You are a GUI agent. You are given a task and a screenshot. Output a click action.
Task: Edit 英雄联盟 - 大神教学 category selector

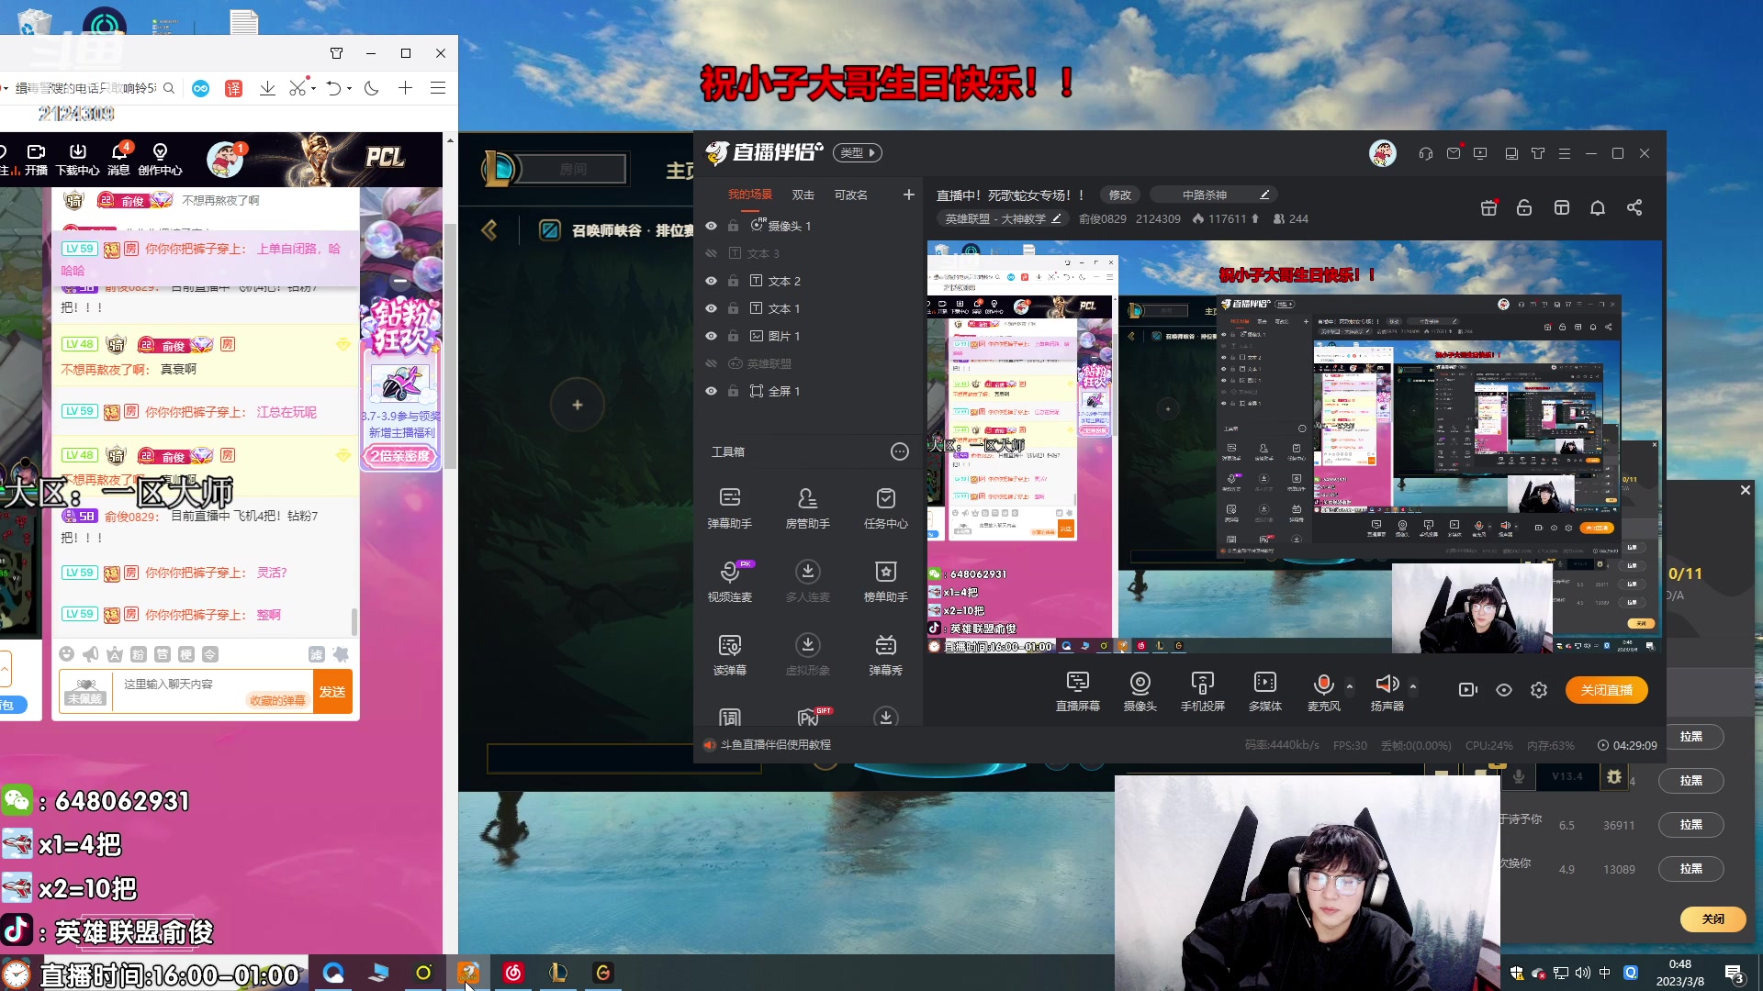[1004, 219]
